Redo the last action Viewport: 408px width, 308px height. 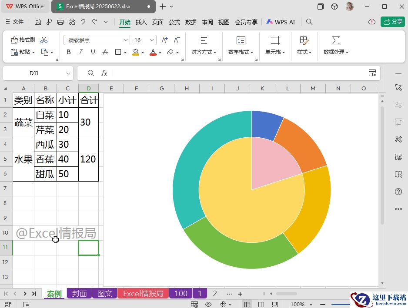[94, 22]
